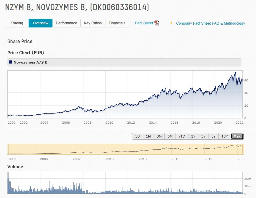Select the 3Y chart range
Image resolution: width=256 pixels, height=198 pixels.
pyautogui.click(x=203, y=136)
